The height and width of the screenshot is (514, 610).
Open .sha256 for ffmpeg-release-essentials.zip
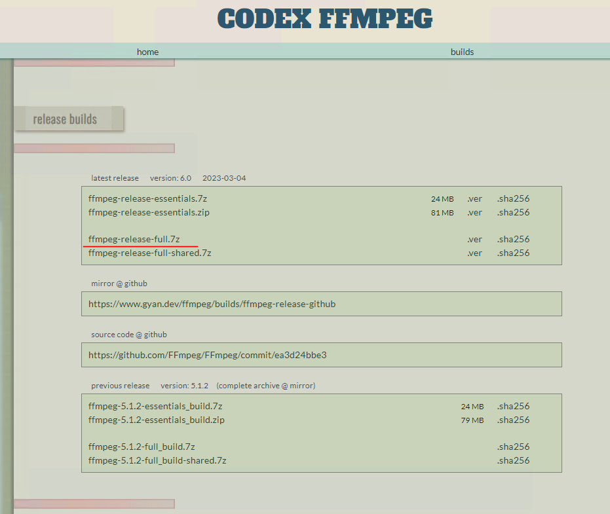point(513,212)
